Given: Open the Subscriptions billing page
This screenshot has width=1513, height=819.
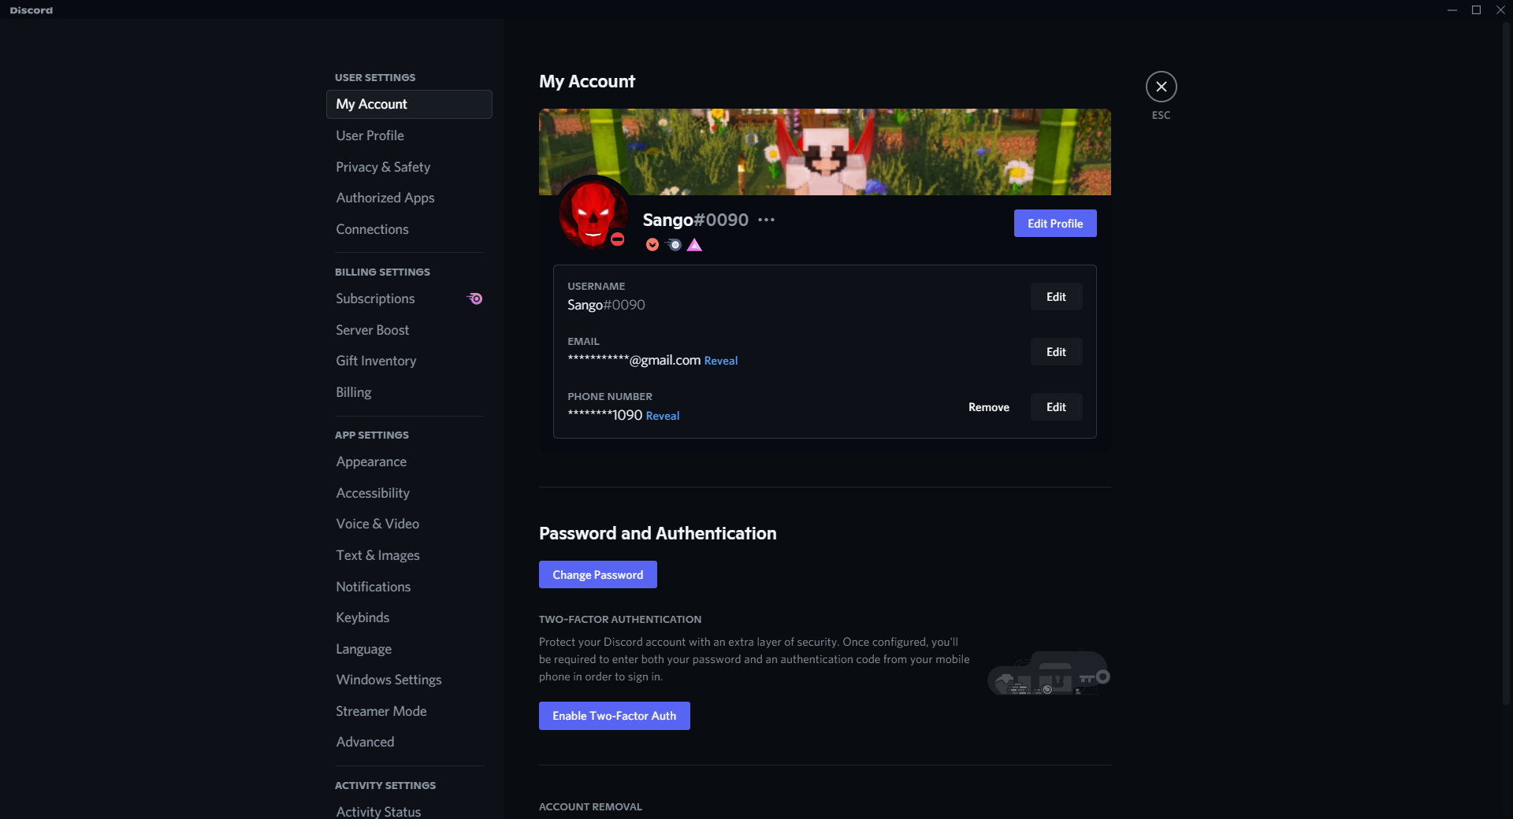Looking at the screenshot, I should 409,298.
